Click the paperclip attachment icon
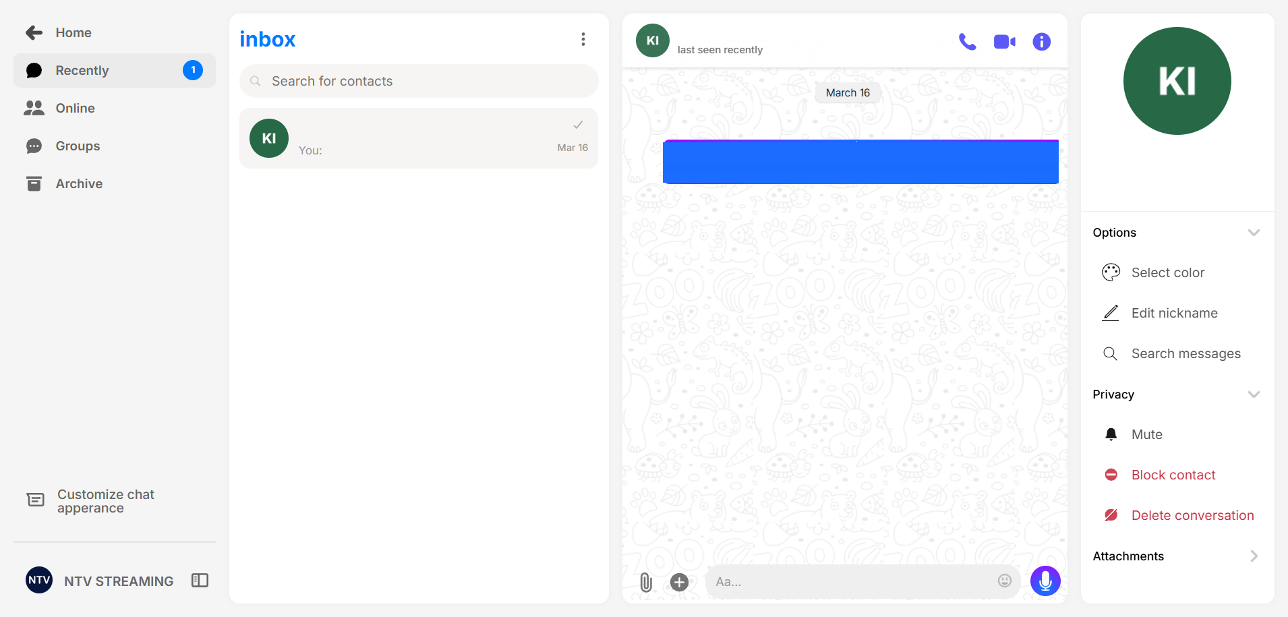Viewport: 1288px width, 617px height. 645,582
